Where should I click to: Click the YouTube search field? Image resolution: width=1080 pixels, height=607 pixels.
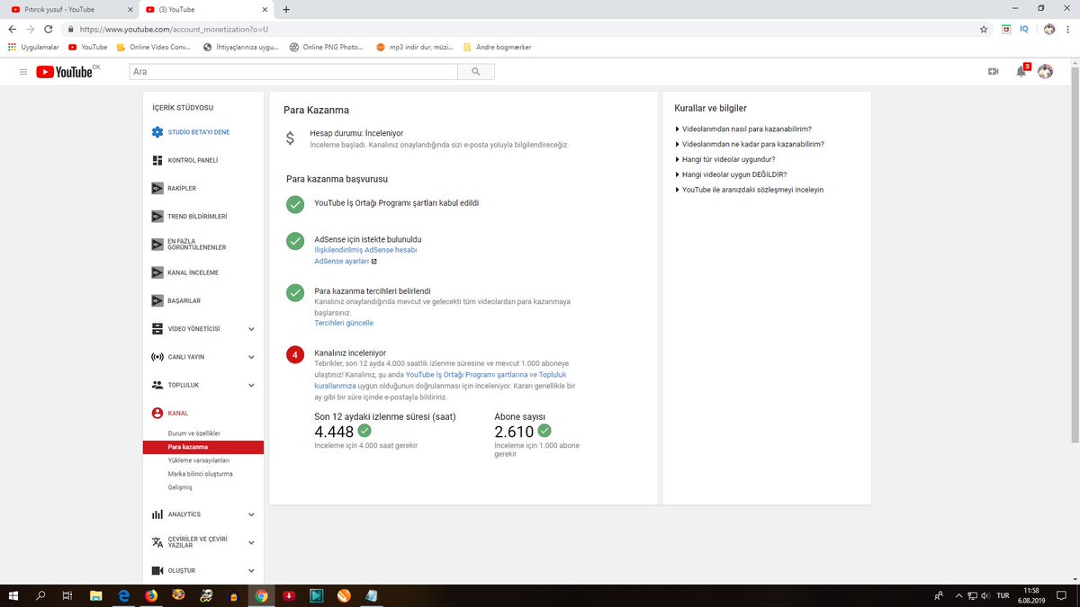(x=293, y=72)
